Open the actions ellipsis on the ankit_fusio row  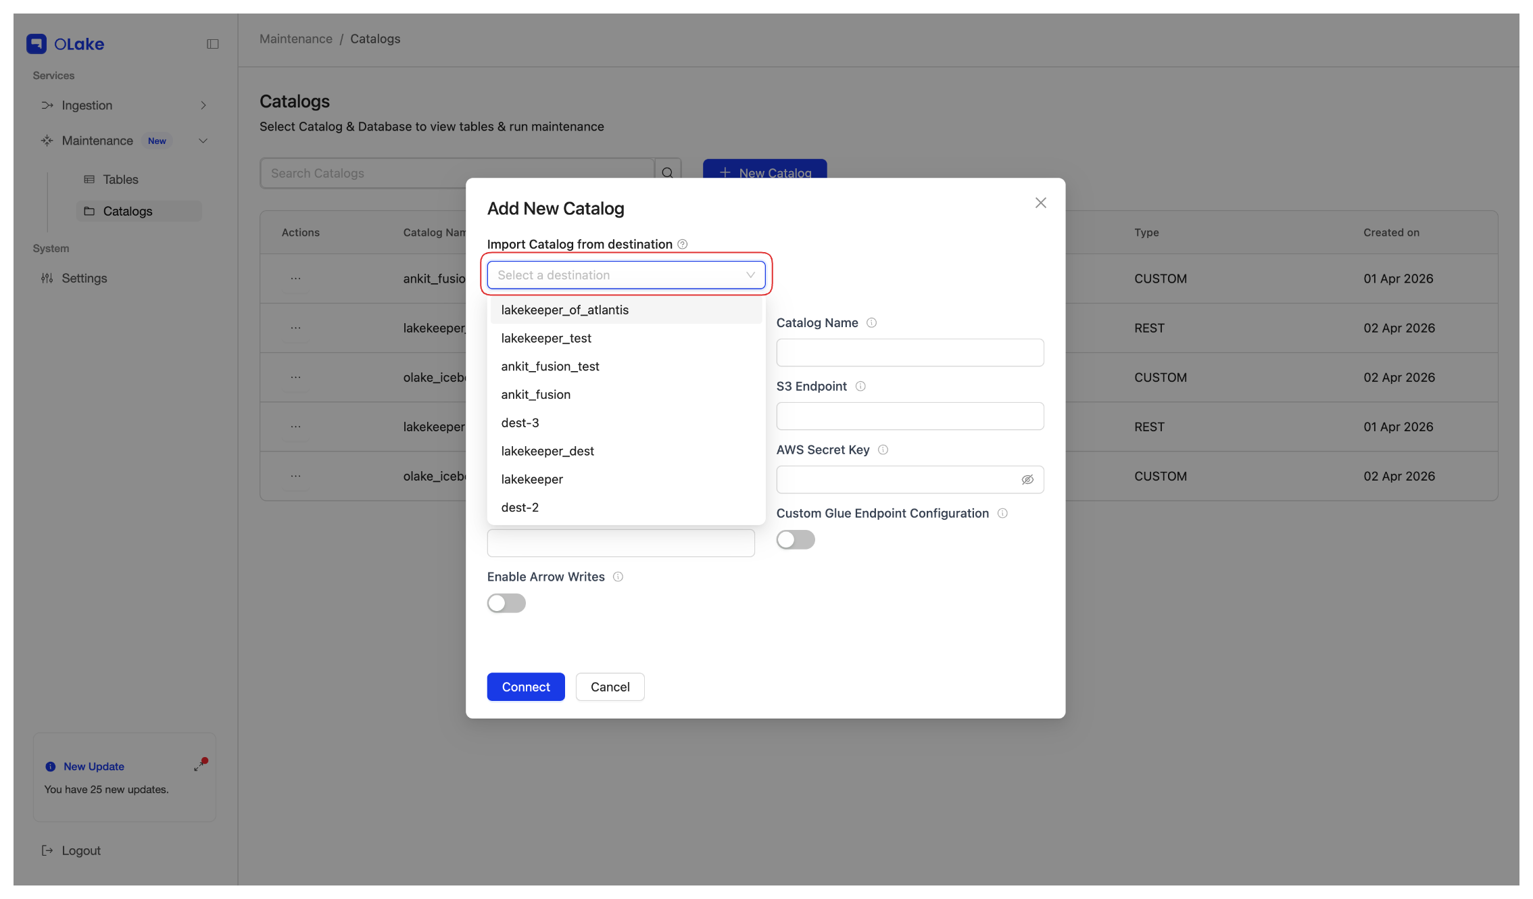click(295, 278)
